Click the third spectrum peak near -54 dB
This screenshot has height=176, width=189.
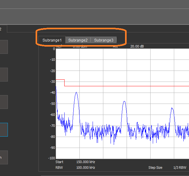172,108
